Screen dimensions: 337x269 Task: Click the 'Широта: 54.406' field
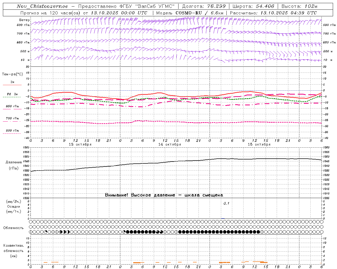tap(253, 6)
